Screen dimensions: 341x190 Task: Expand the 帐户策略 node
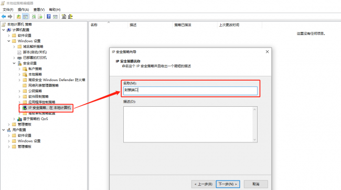click(19, 69)
